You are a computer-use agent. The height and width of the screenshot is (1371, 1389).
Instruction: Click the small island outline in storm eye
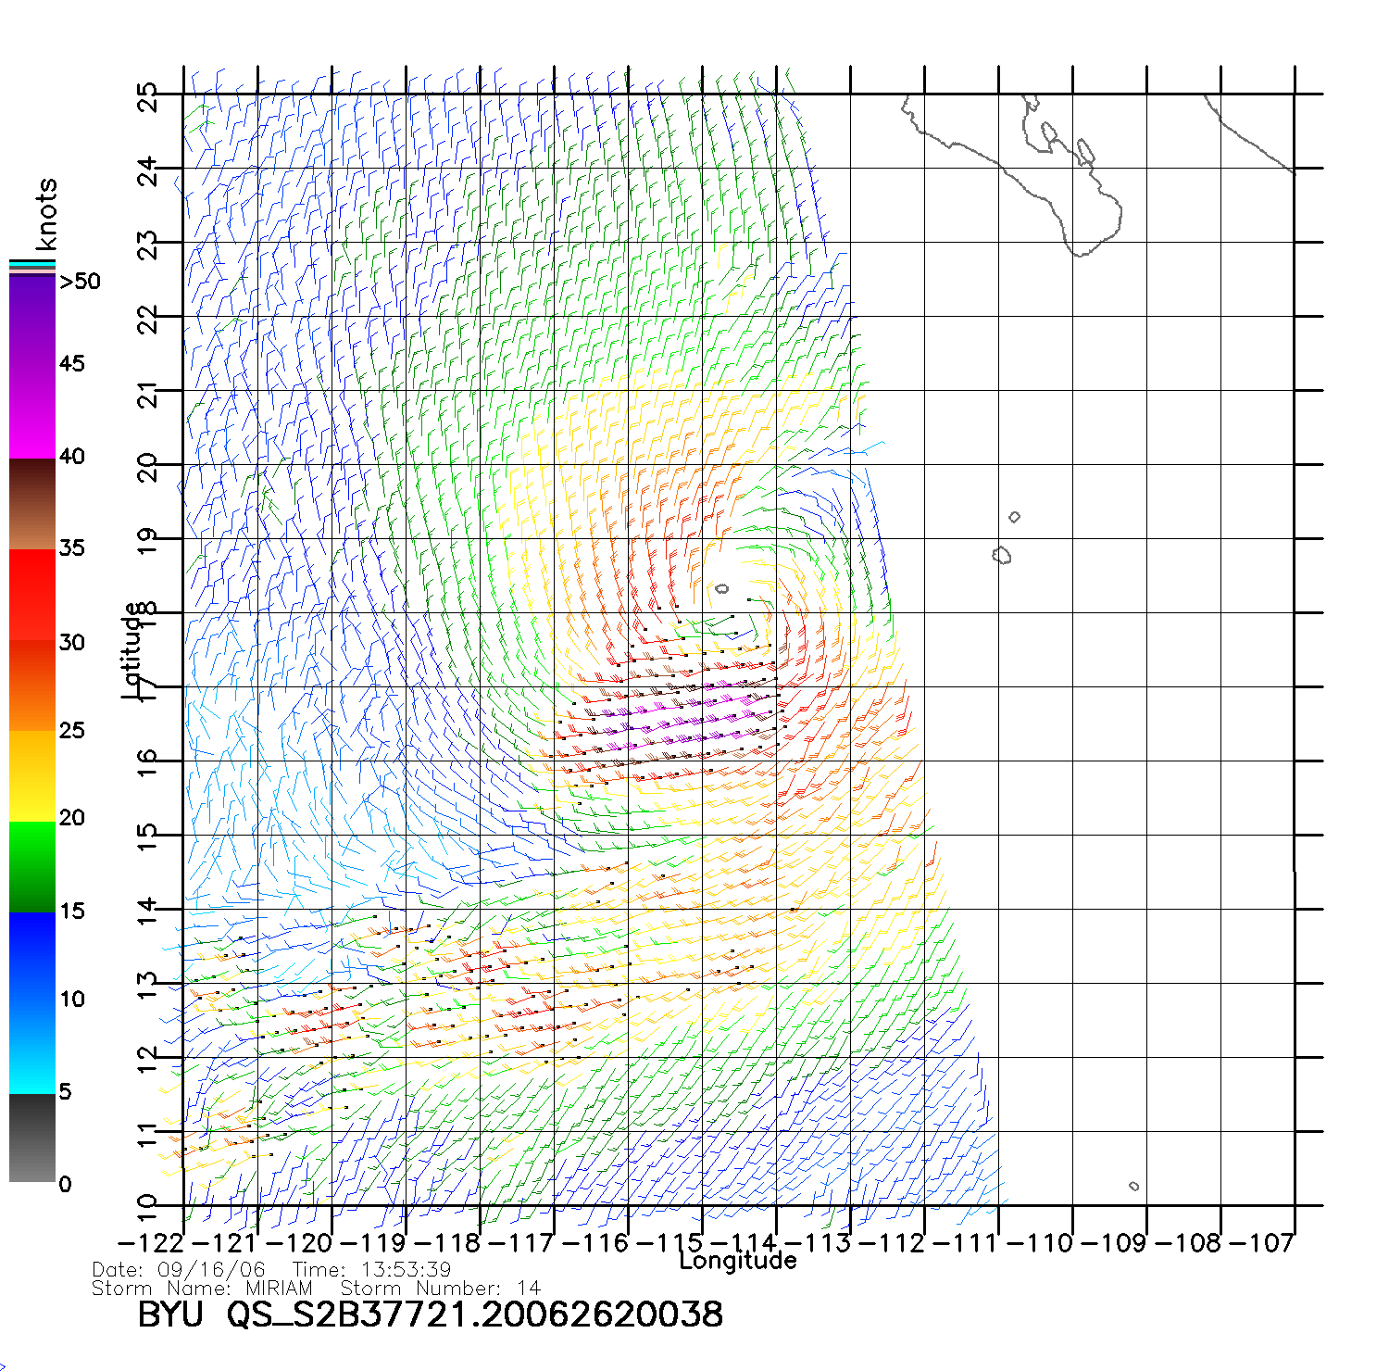[721, 589]
